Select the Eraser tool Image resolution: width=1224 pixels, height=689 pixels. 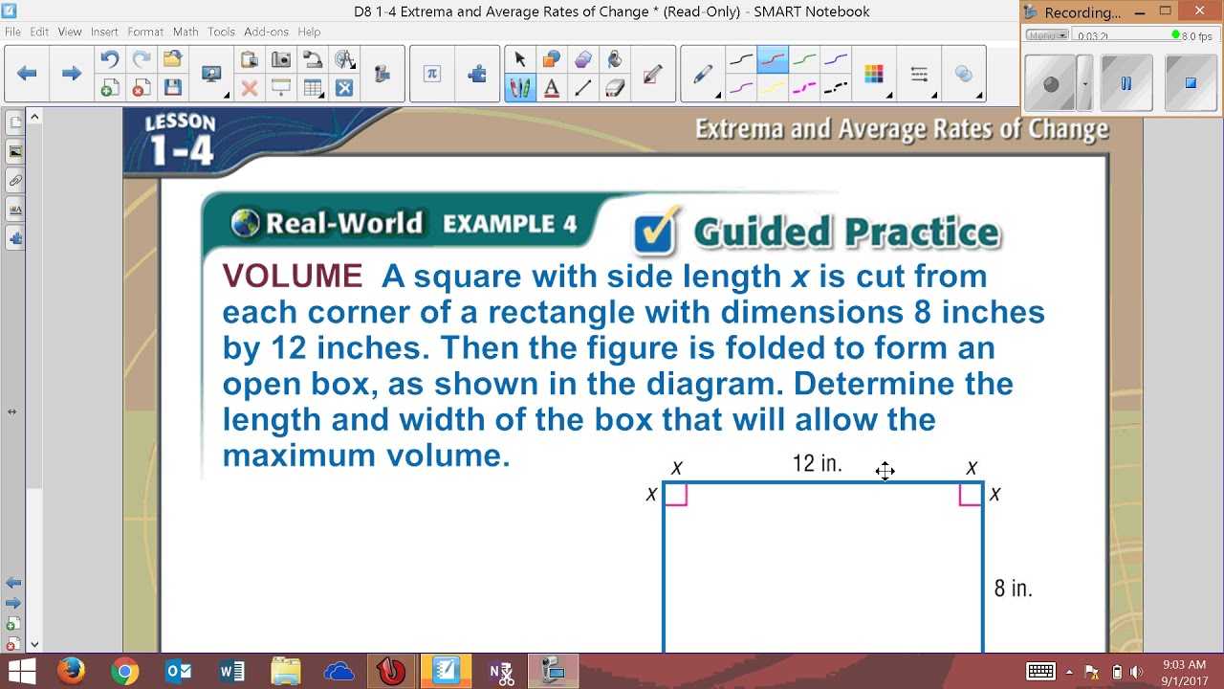(x=615, y=88)
